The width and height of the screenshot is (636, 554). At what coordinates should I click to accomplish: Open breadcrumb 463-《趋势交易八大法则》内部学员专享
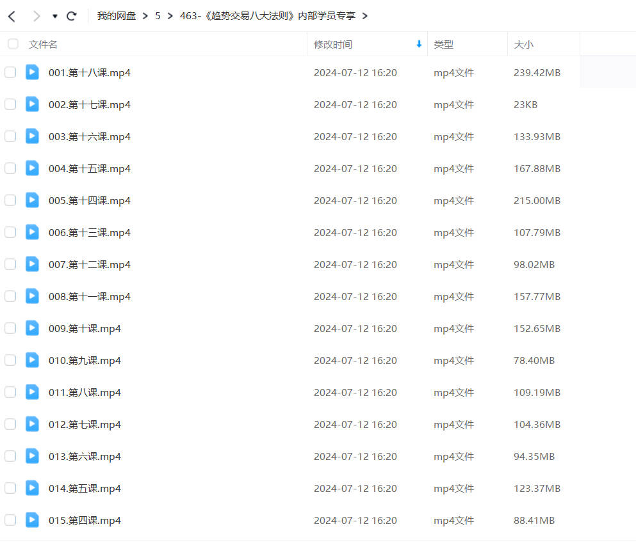[x=268, y=16]
